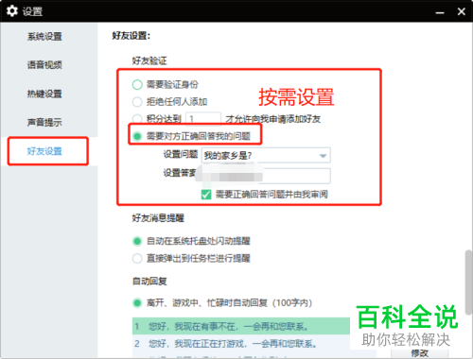Click the gear icon in title bar
Screen dimensions: 473x359
click(12, 11)
